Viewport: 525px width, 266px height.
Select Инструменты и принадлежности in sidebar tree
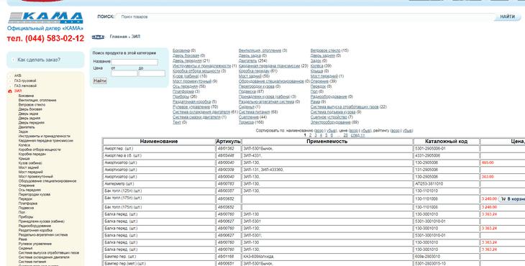pyautogui.click(x=45, y=136)
